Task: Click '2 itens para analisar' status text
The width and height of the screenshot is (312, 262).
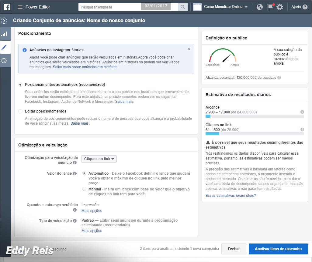Action: 179,248
